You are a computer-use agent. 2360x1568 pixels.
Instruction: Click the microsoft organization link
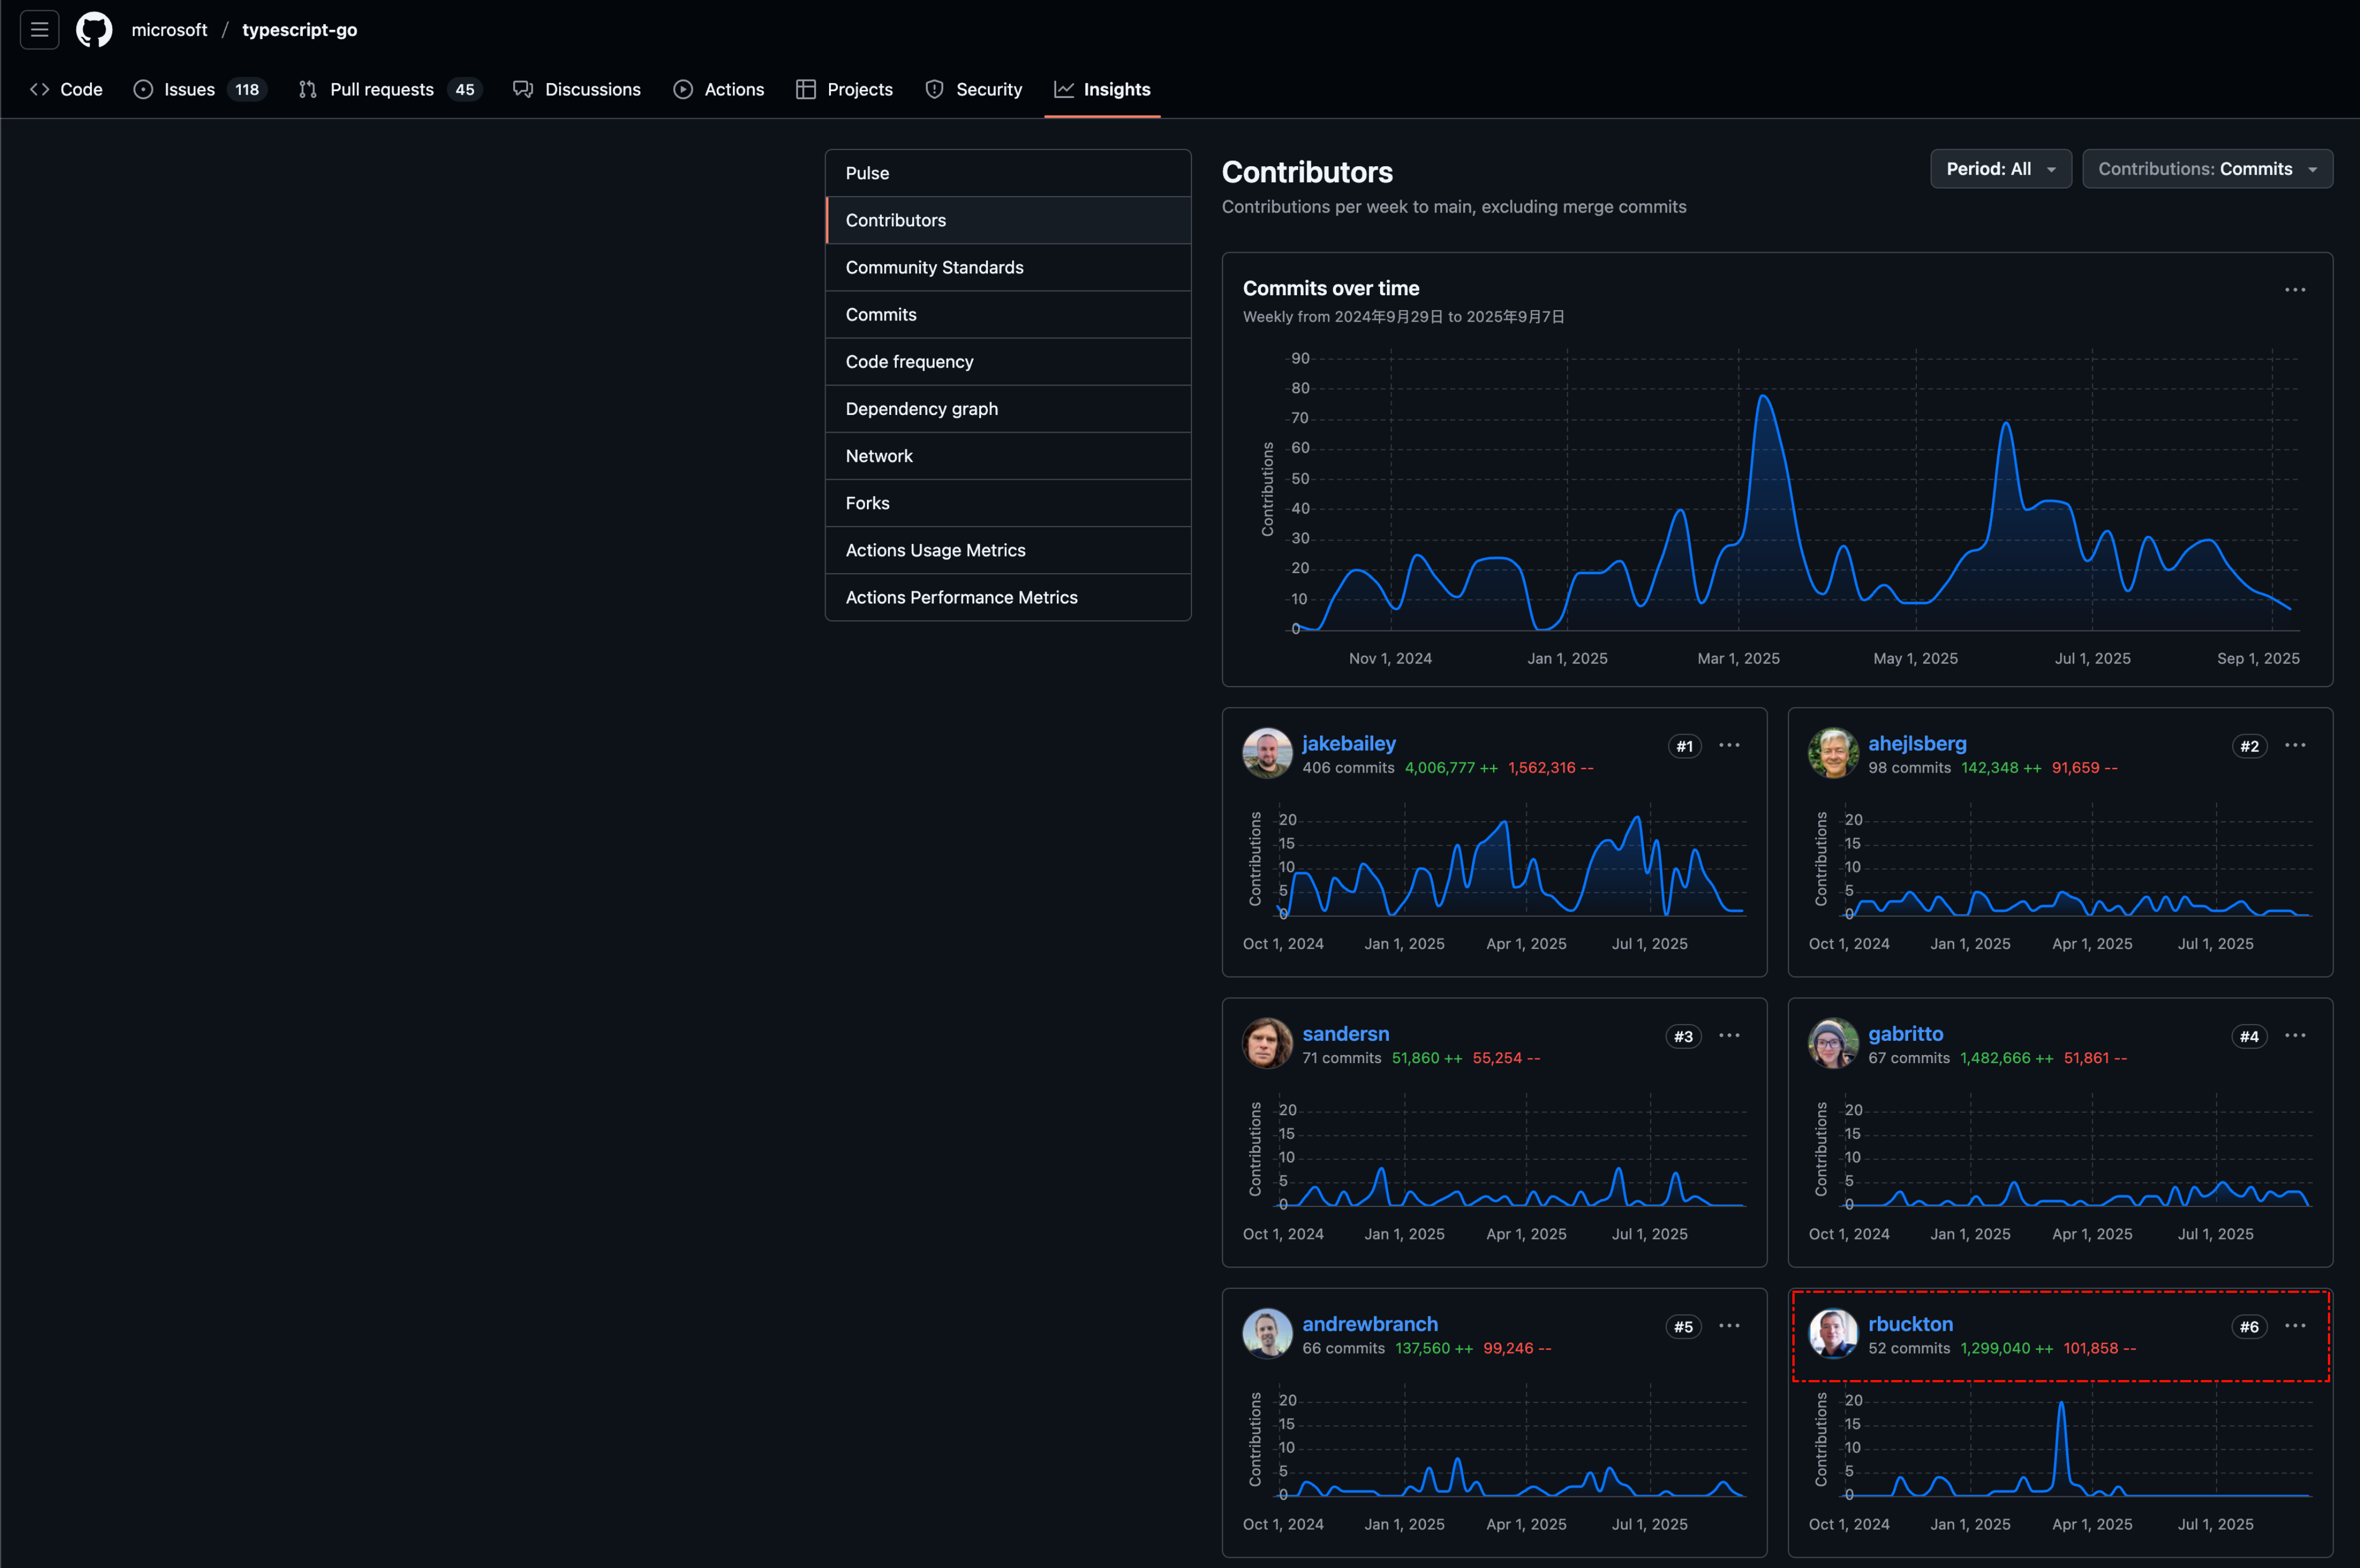169,30
